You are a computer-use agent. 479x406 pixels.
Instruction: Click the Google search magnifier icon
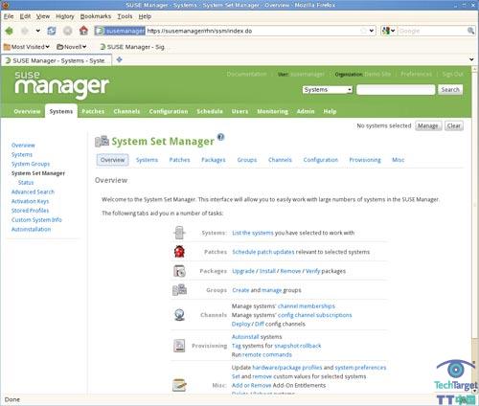pyautogui.click(x=470, y=31)
